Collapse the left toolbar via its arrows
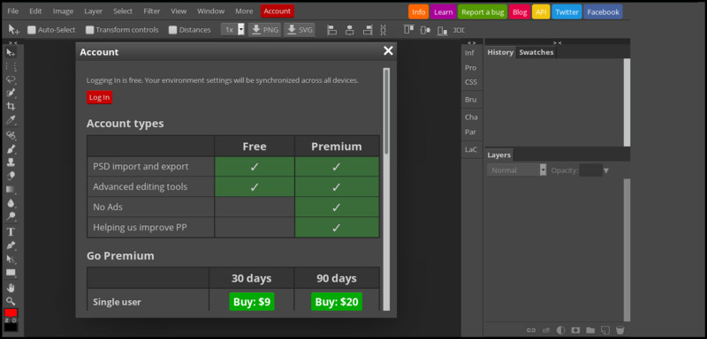Viewport: 707px width, 339px height. tap(13, 42)
